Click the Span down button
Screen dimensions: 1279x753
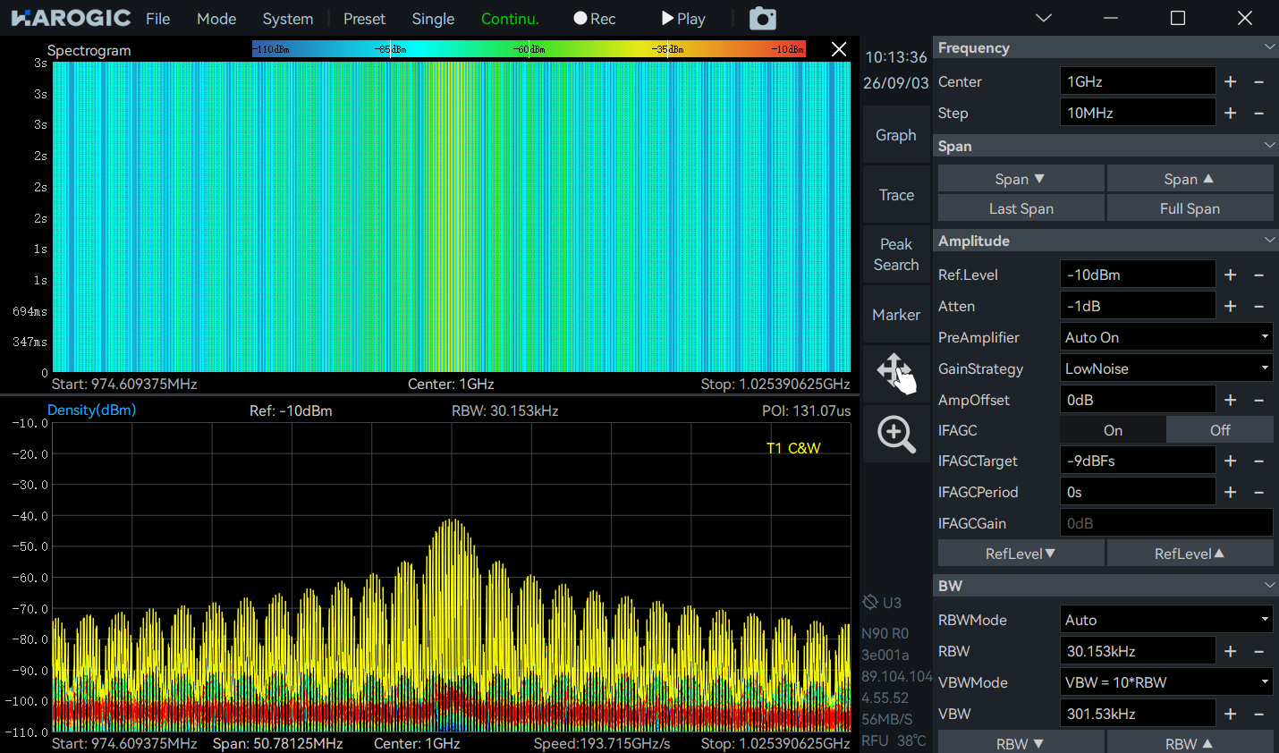coord(1021,179)
